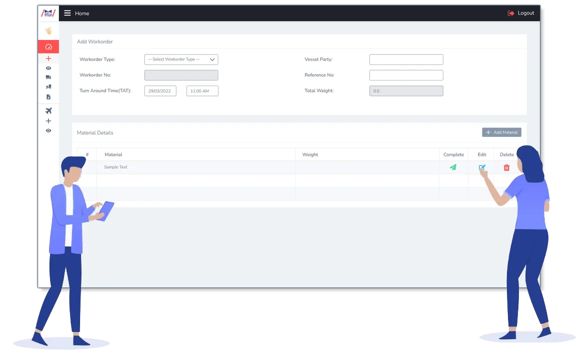Click the airplane icon in sidebar
This screenshot has height=357, width=577.
pyautogui.click(x=49, y=111)
